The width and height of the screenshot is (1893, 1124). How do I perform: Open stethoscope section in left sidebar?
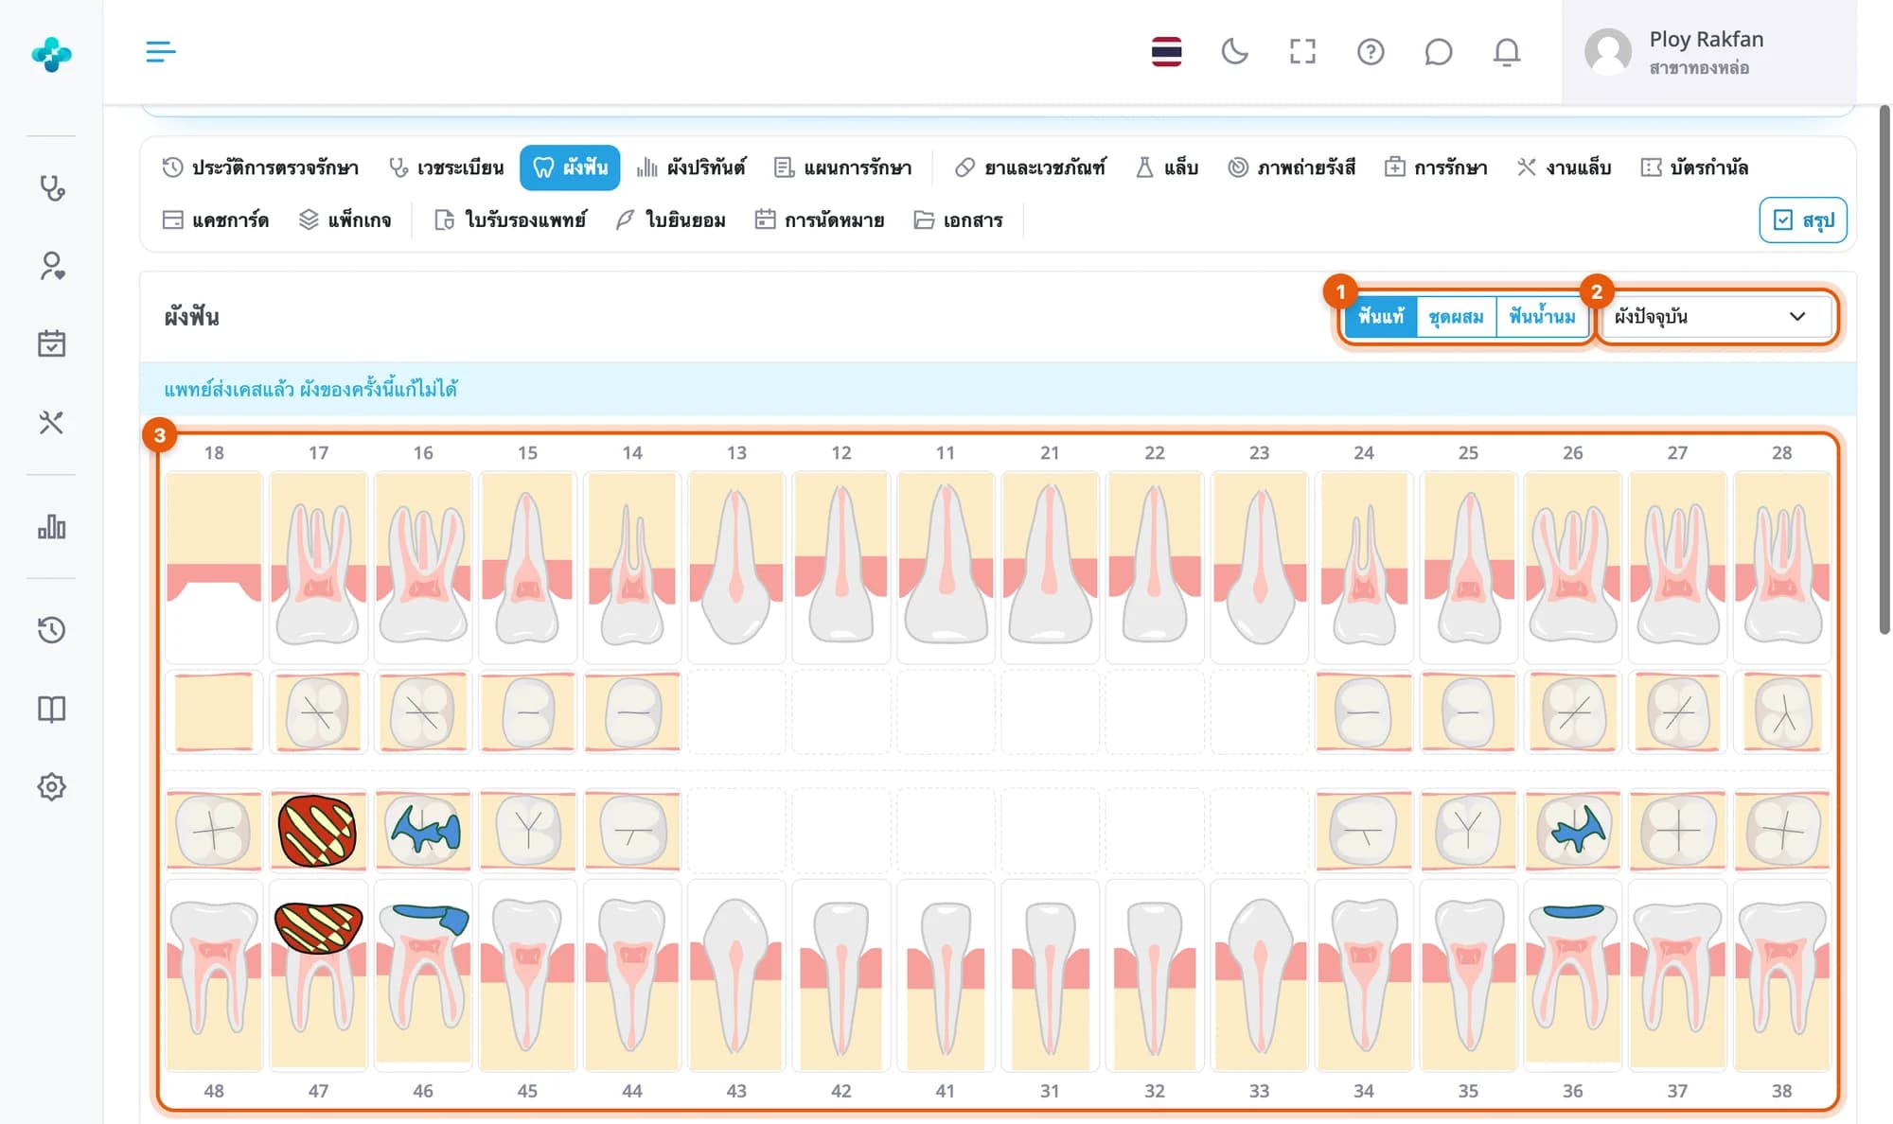pyautogui.click(x=51, y=188)
